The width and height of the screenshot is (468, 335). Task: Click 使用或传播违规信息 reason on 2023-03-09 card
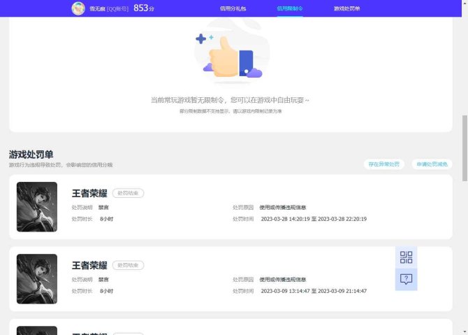coord(283,280)
